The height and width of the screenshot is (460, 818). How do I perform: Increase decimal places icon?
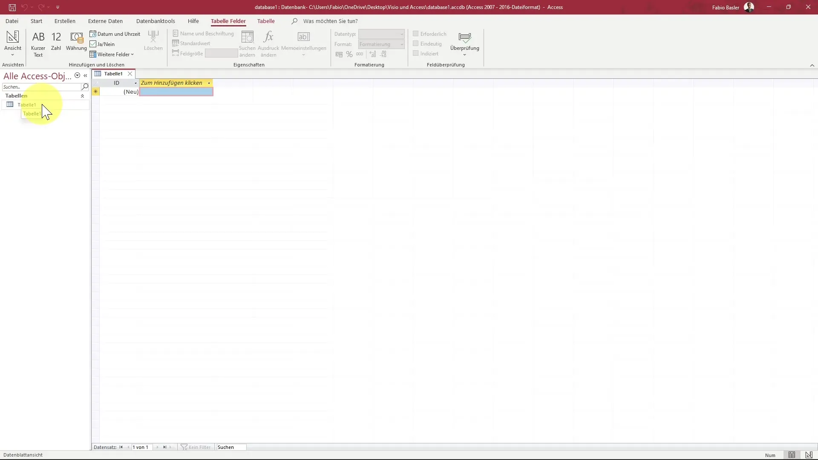pyautogui.click(x=373, y=54)
